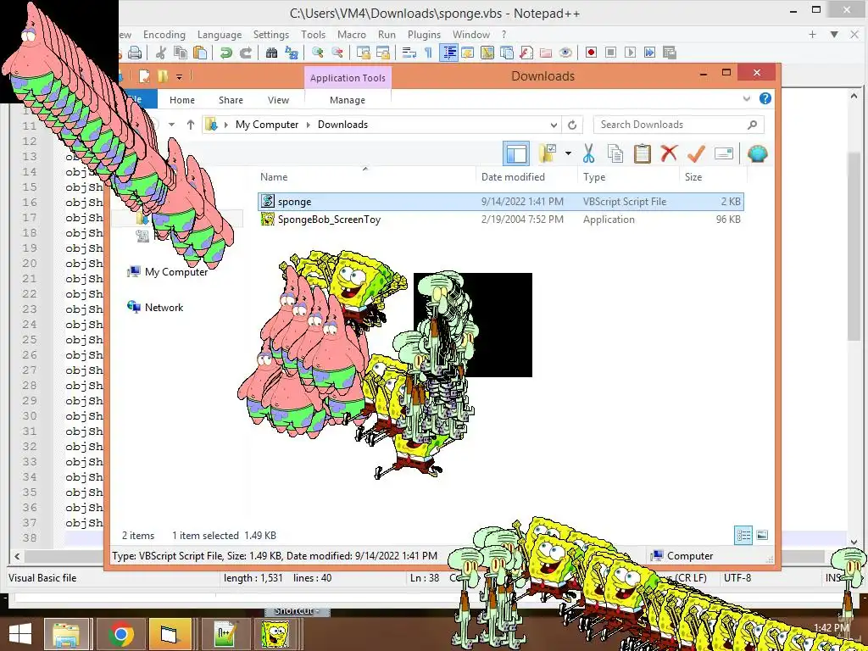Click the plus button at Notepad++ menu bar right

[812, 34]
